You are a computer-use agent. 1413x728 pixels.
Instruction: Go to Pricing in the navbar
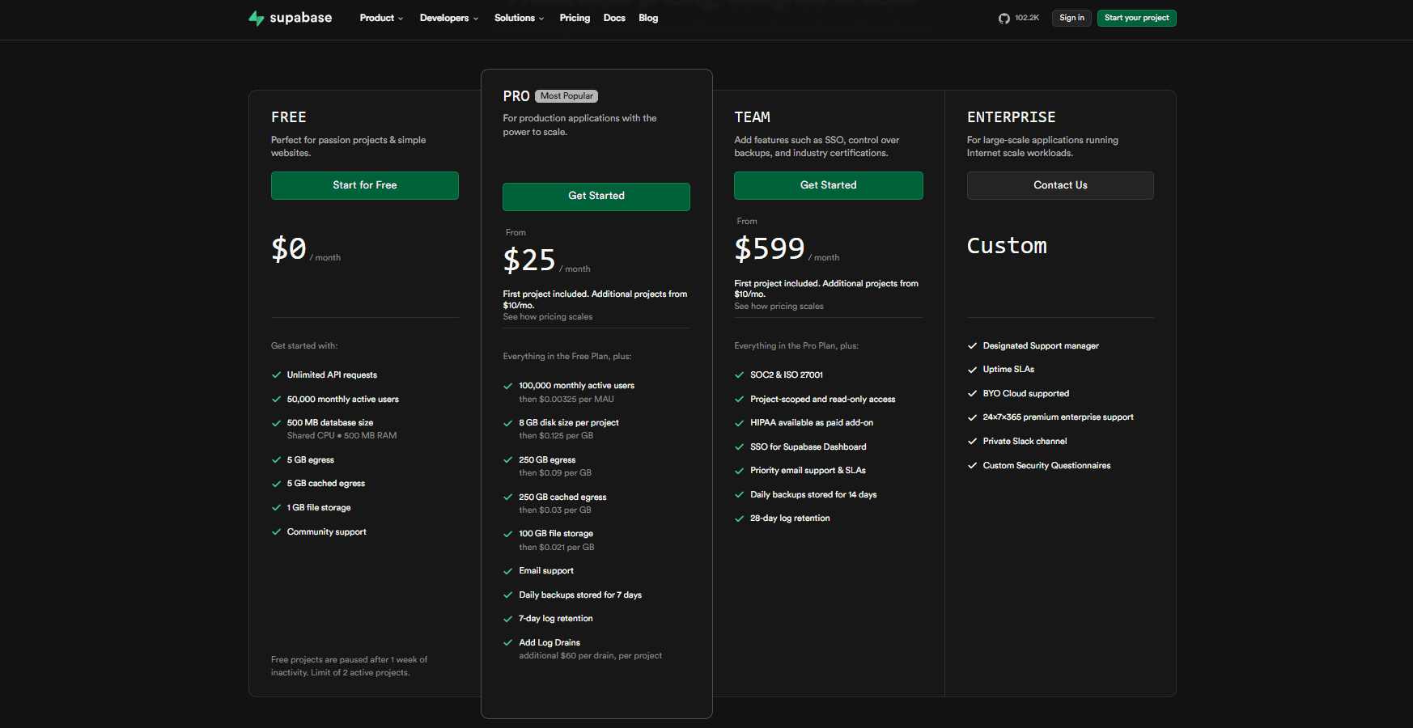575,18
